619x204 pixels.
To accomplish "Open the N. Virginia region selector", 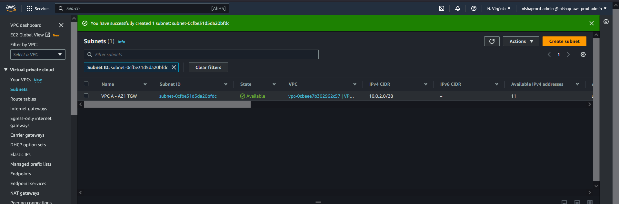I will click(498, 9).
